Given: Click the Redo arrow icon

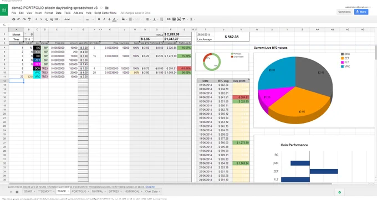Looking at the screenshot, I should [24, 19].
